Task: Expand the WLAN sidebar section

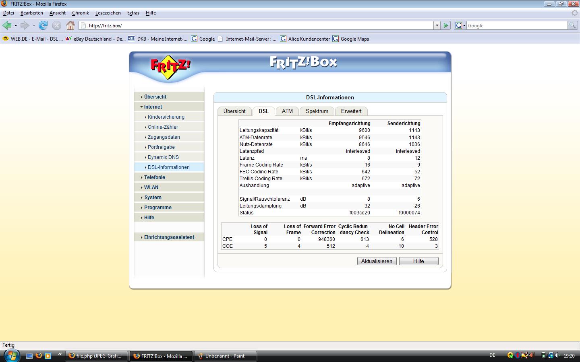Action: (x=151, y=187)
